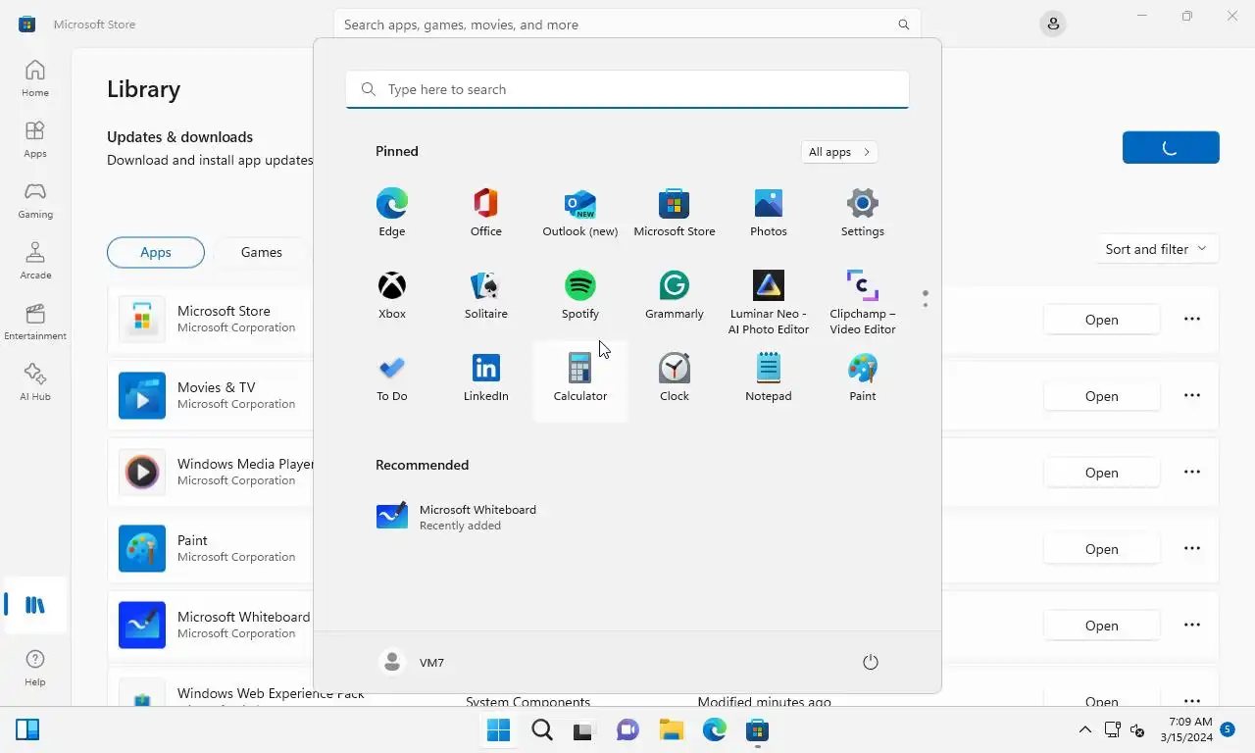Open Gaming section in Store sidebar
1255x753 pixels.
tap(35, 200)
